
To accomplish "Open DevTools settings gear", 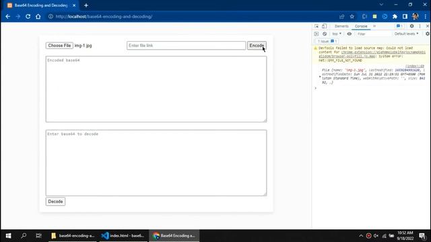I will (411, 26).
